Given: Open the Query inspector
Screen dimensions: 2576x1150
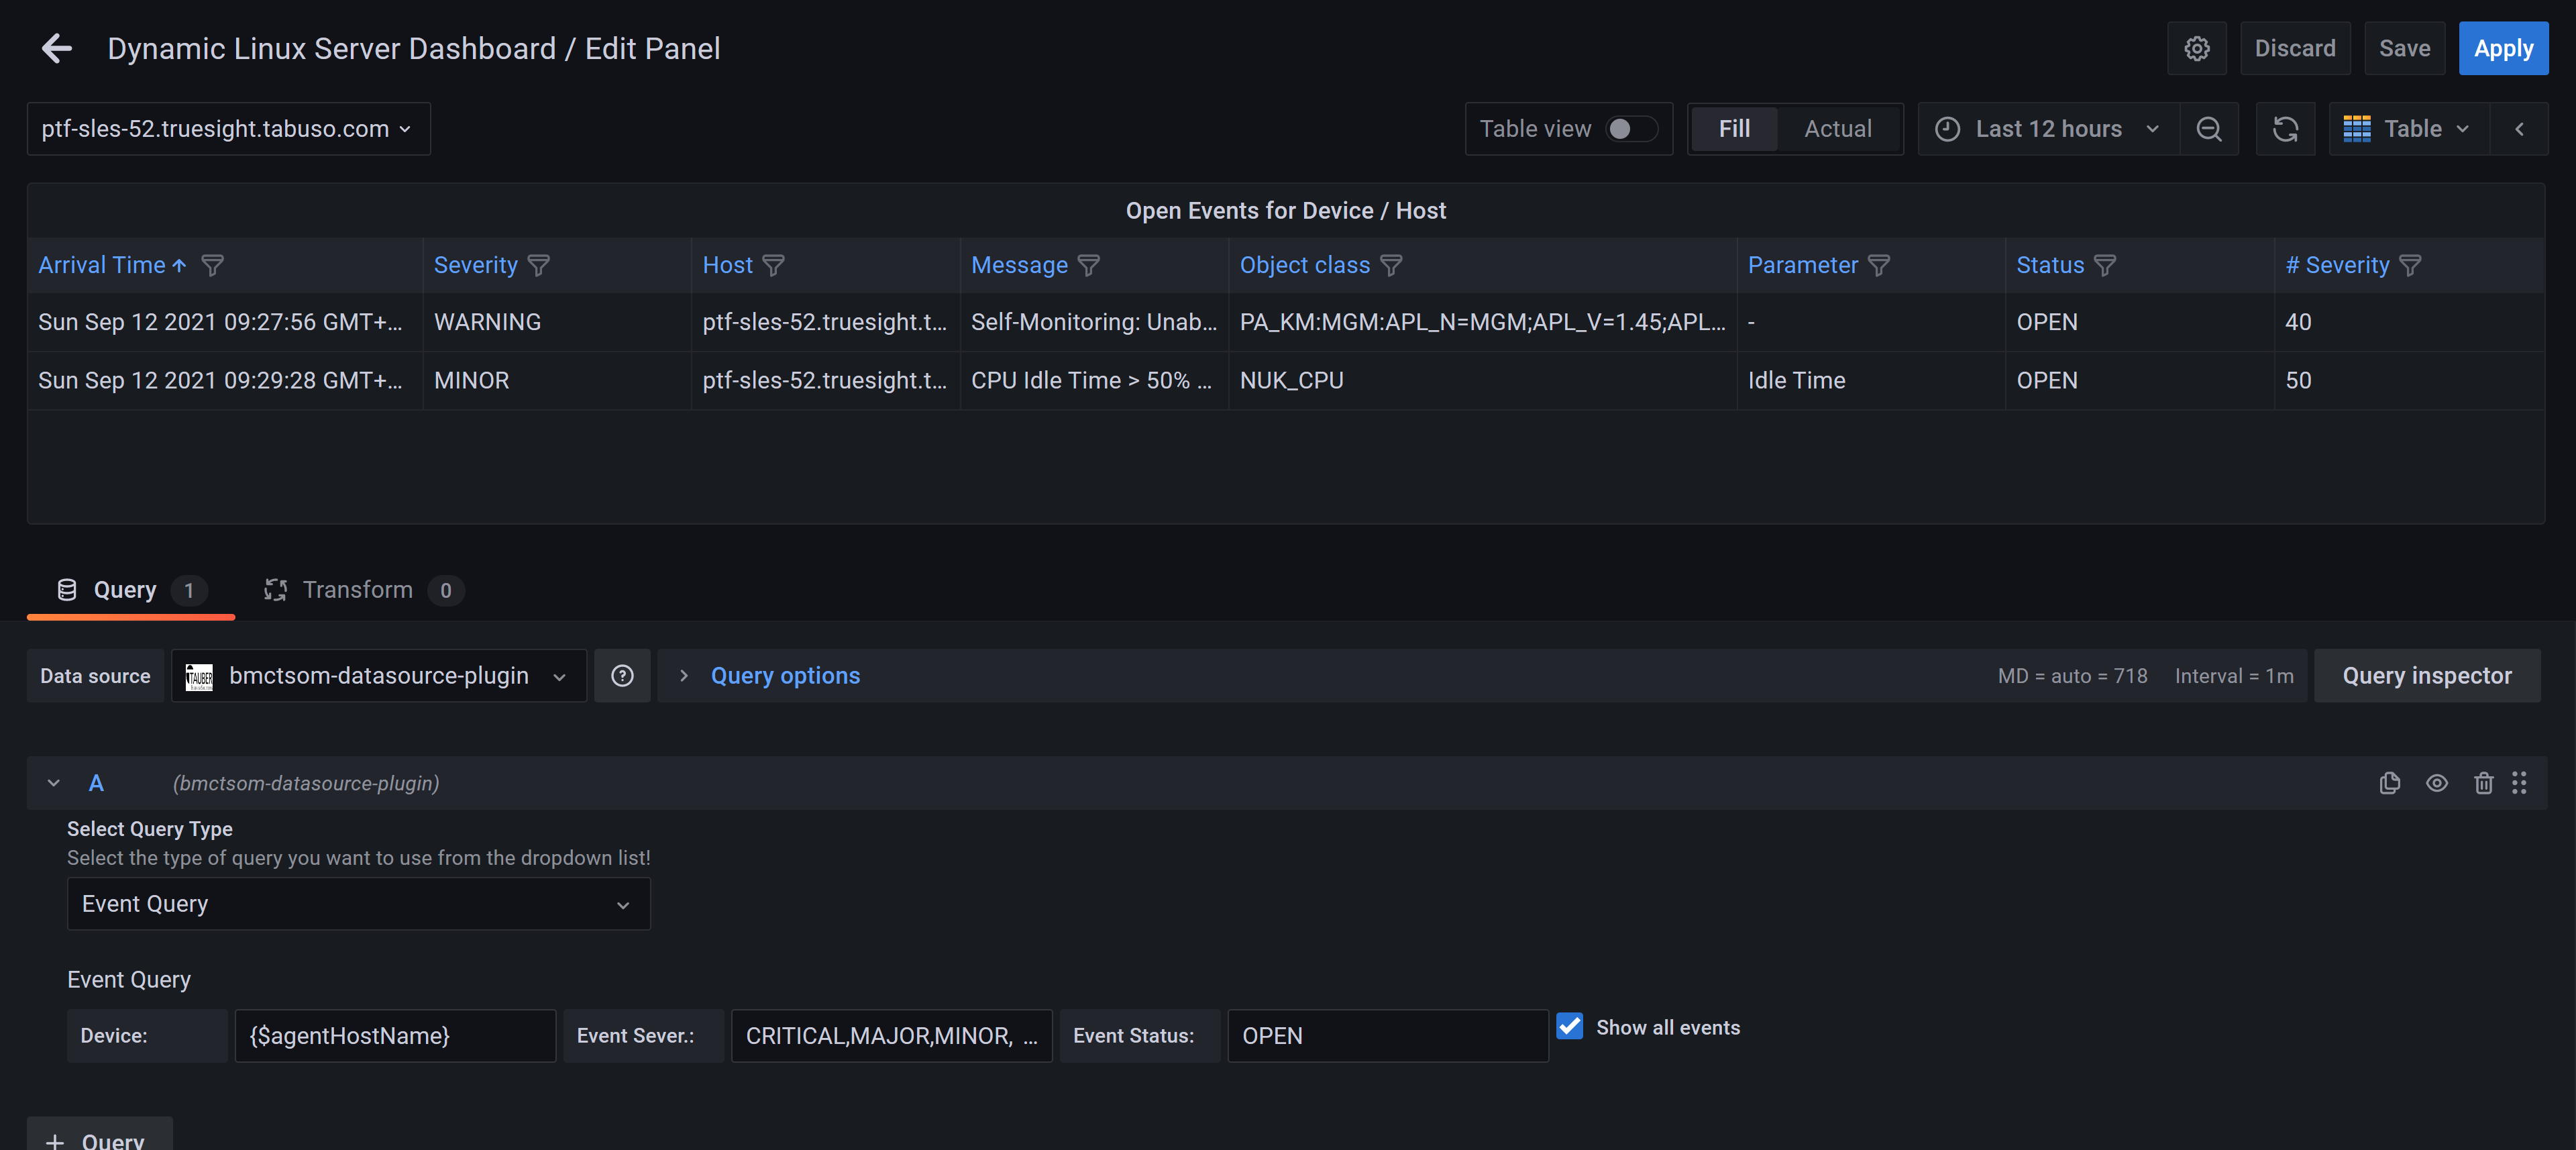Looking at the screenshot, I should click(2426, 676).
